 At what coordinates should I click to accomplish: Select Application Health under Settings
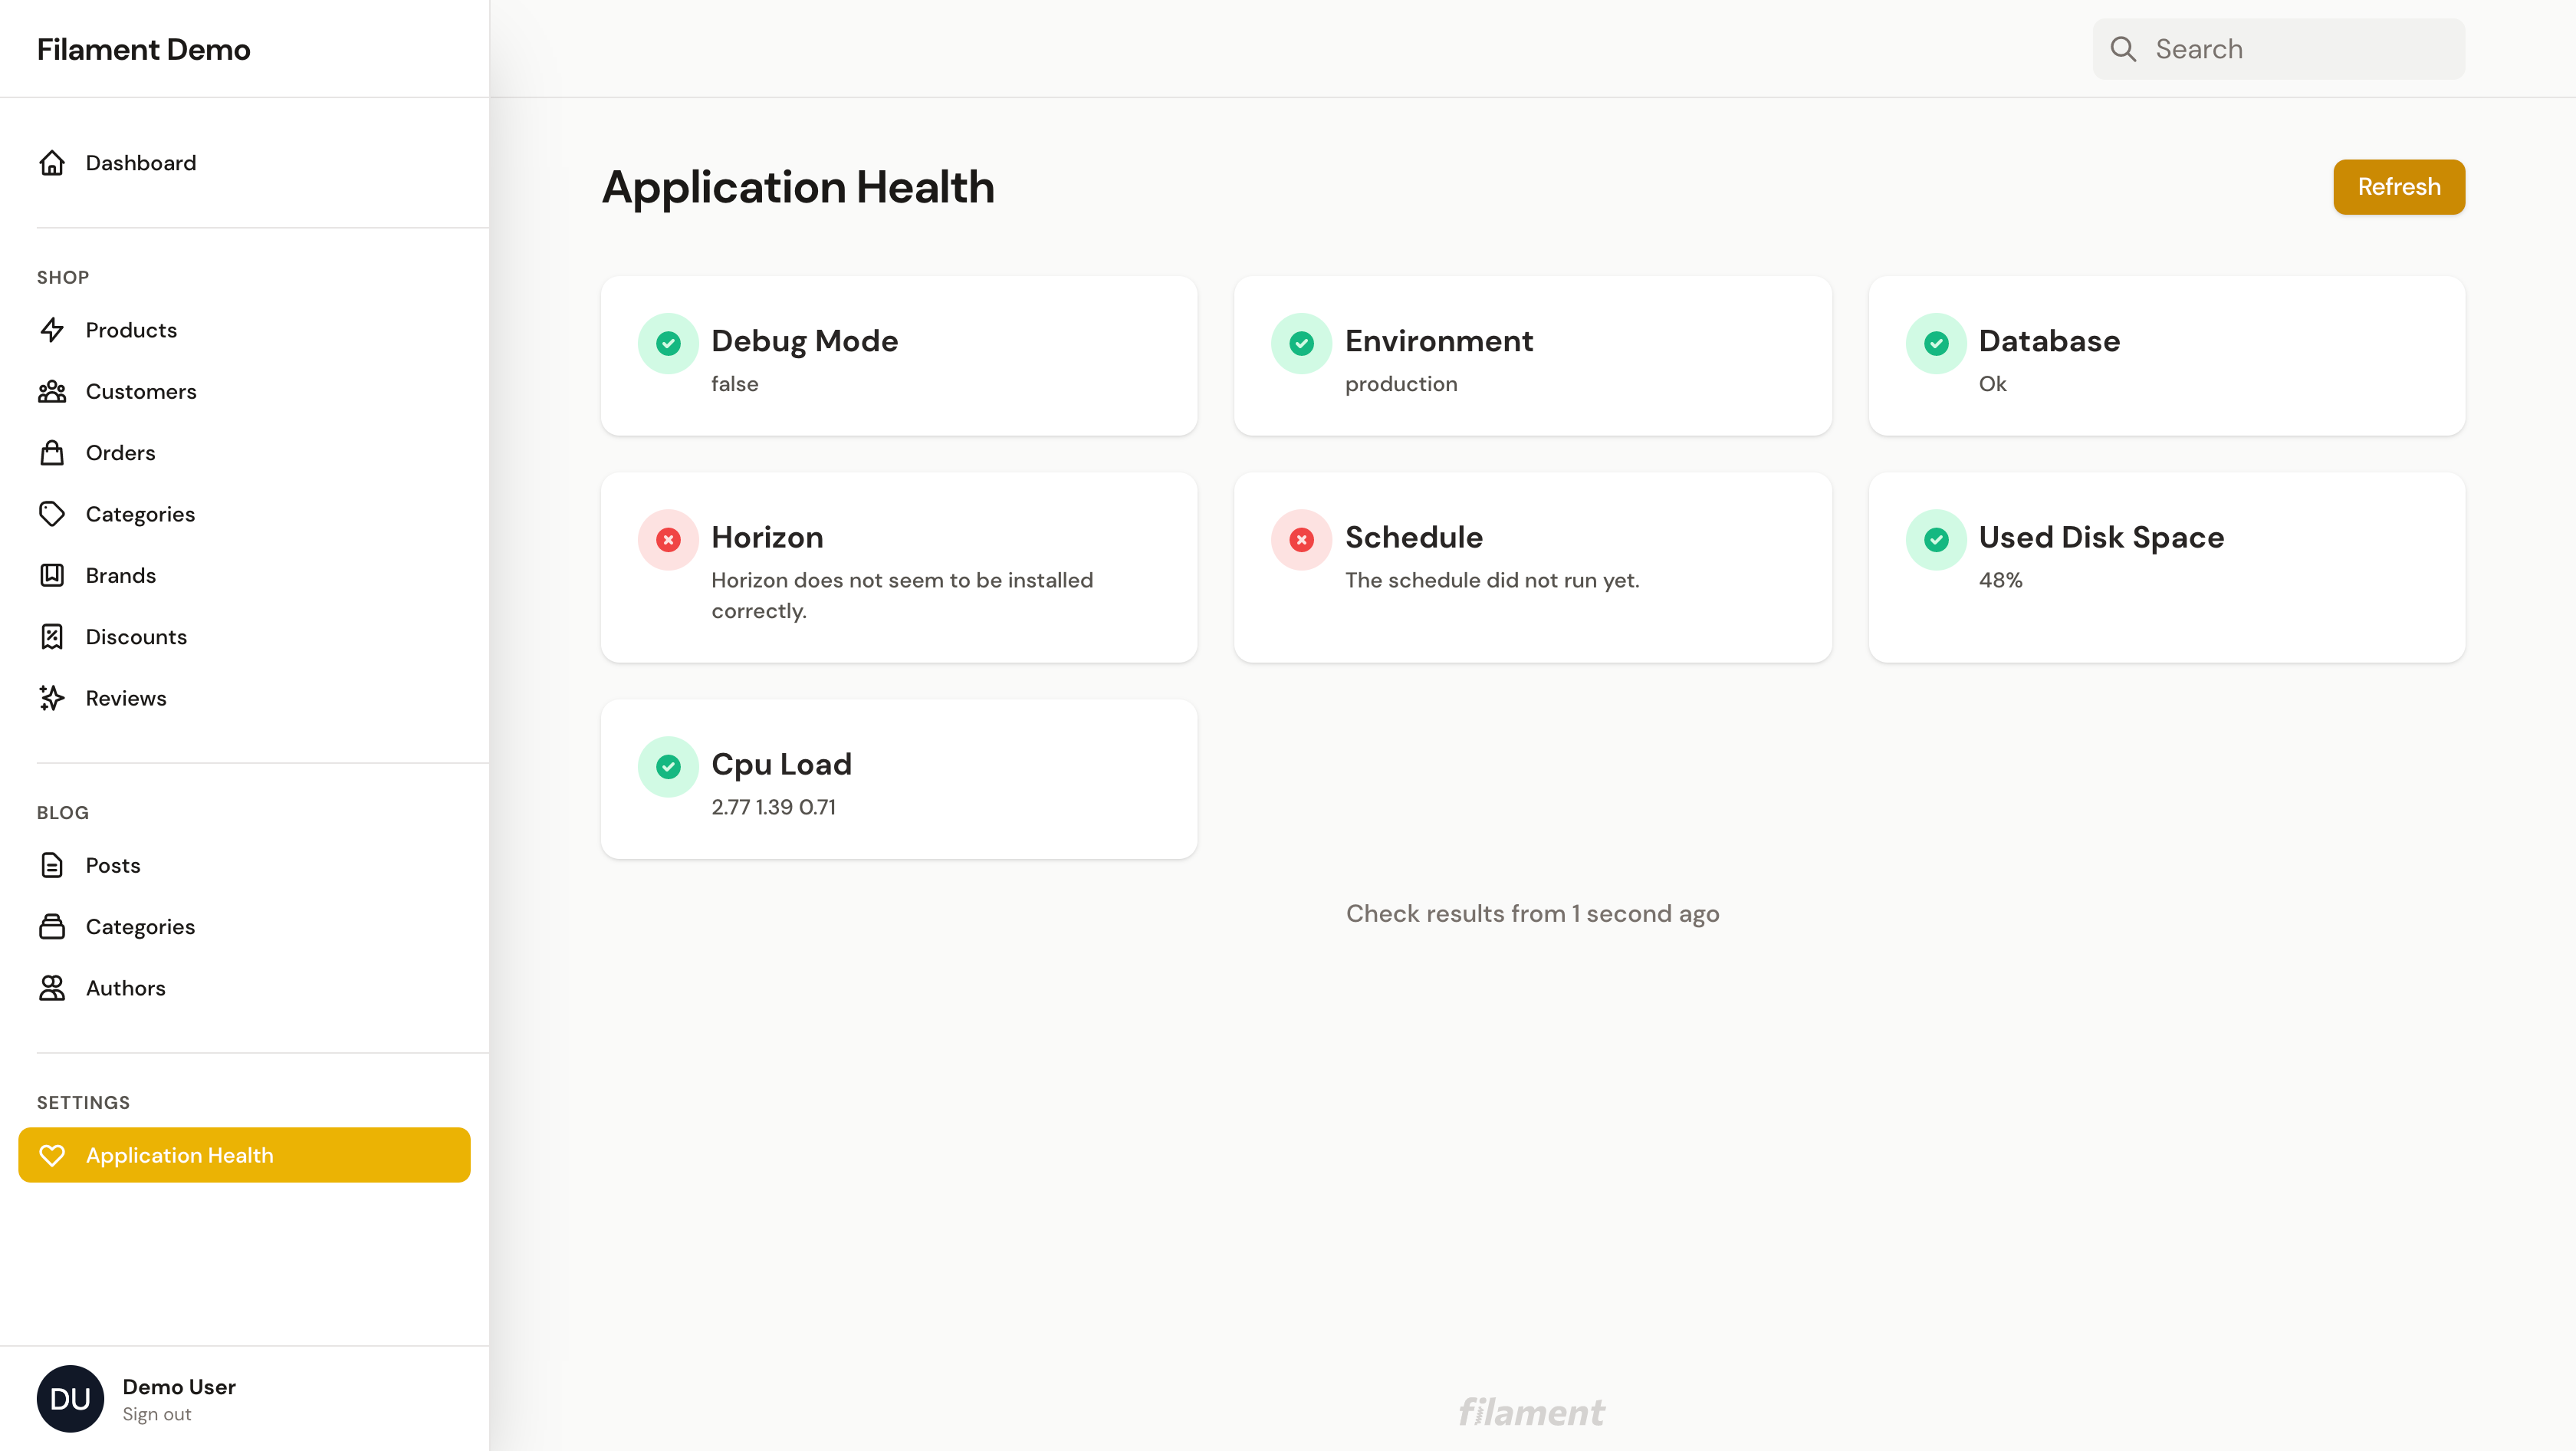click(180, 1155)
